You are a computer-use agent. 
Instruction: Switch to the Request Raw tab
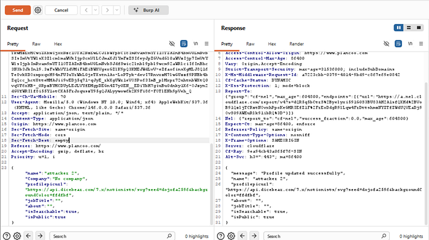coord(36,44)
